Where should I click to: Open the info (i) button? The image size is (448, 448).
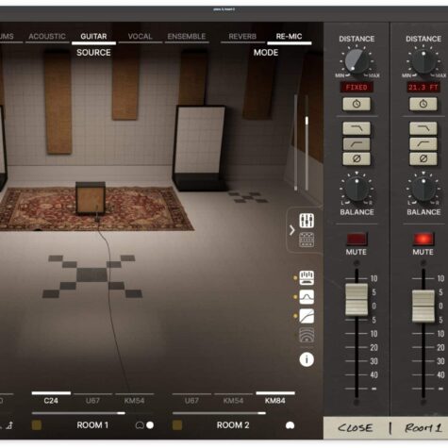307,359
